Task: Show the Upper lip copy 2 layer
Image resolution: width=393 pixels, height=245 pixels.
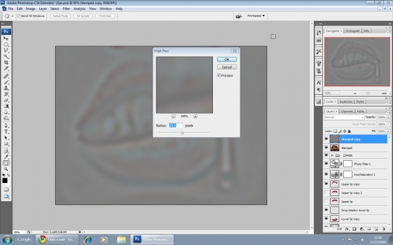Action: [x=326, y=193]
